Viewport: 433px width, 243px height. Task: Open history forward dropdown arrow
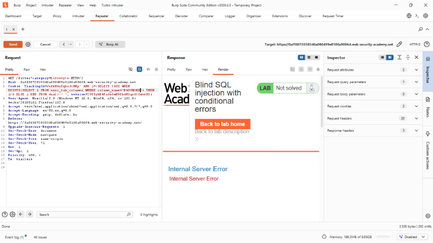pos(87,44)
